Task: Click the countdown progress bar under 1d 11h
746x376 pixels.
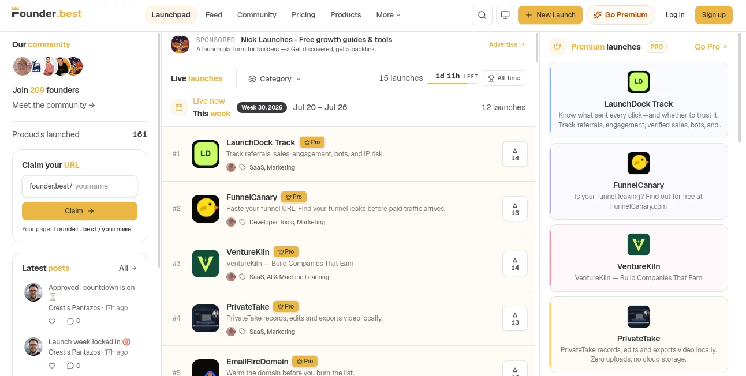Action: pyautogui.click(x=453, y=84)
